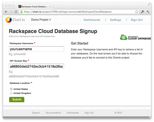Click the green SSL padlock icon

coord(22,12)
